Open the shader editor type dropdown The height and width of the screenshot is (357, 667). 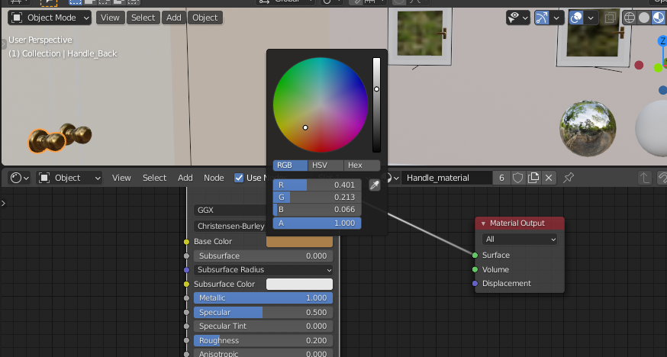click(20, 178)
